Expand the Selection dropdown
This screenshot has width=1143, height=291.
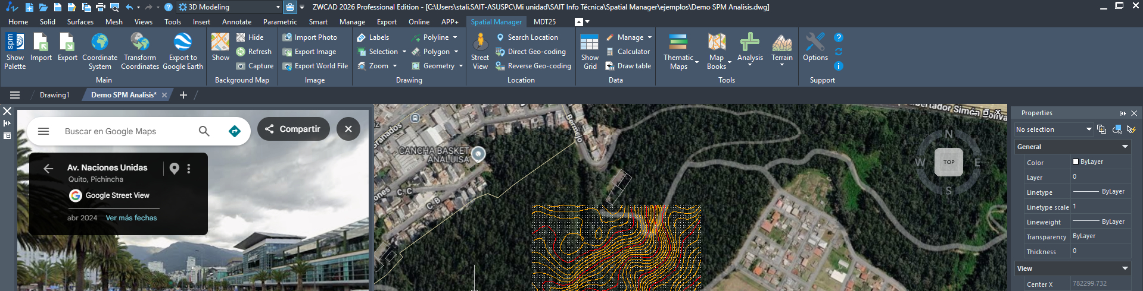pyautogui.click(x=404, y=52)
